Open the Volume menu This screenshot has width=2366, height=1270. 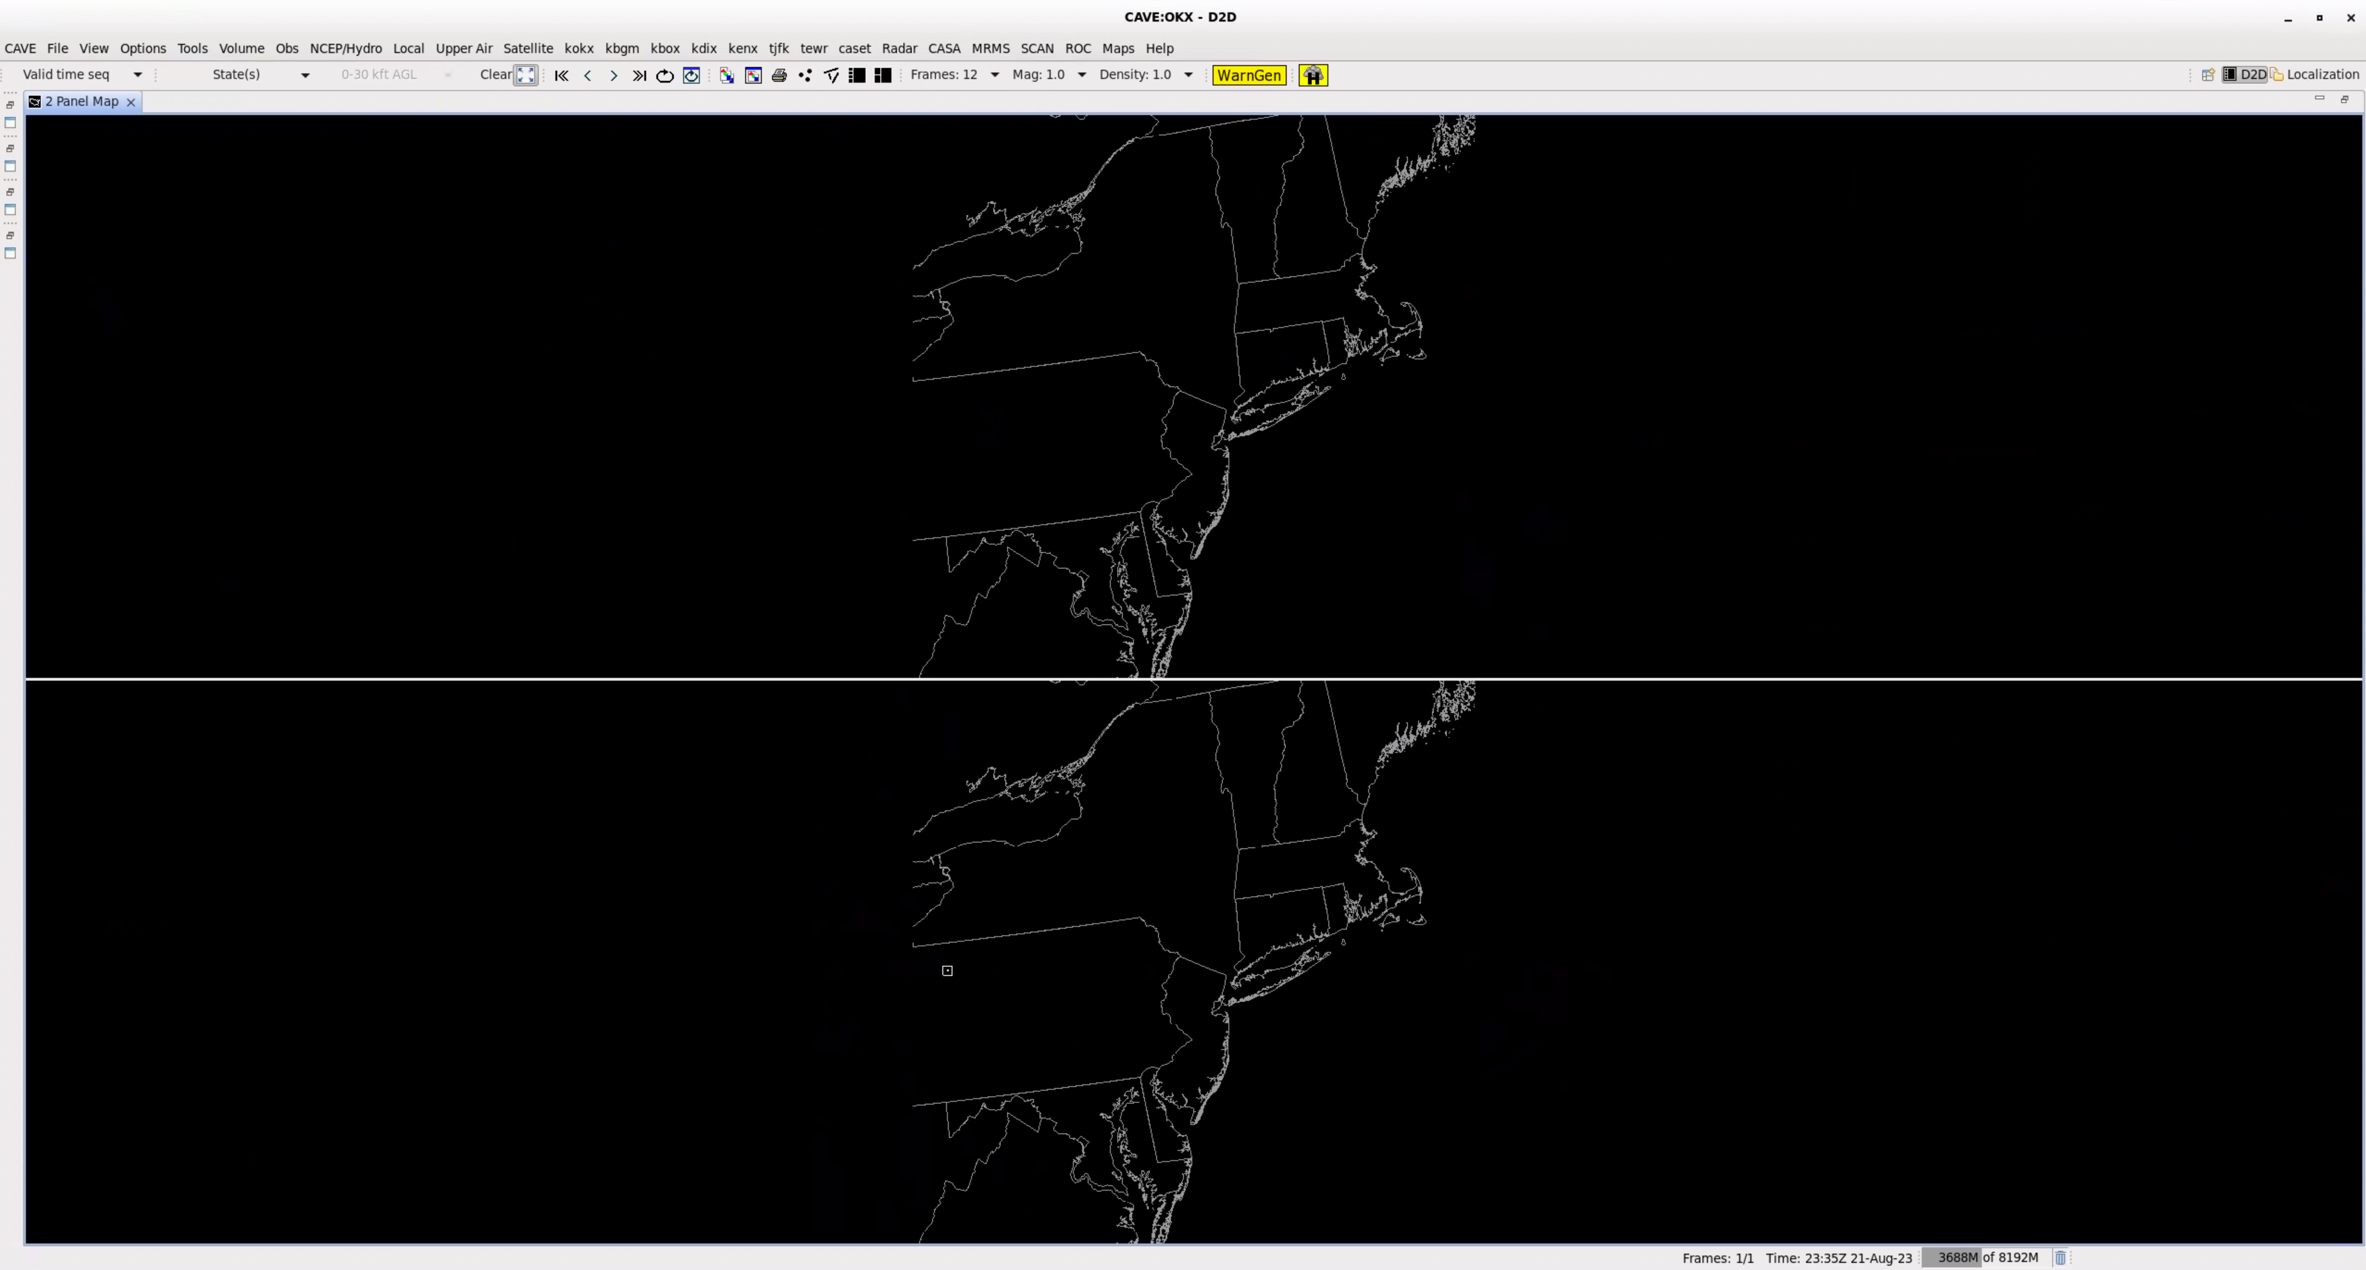(241, 48)
